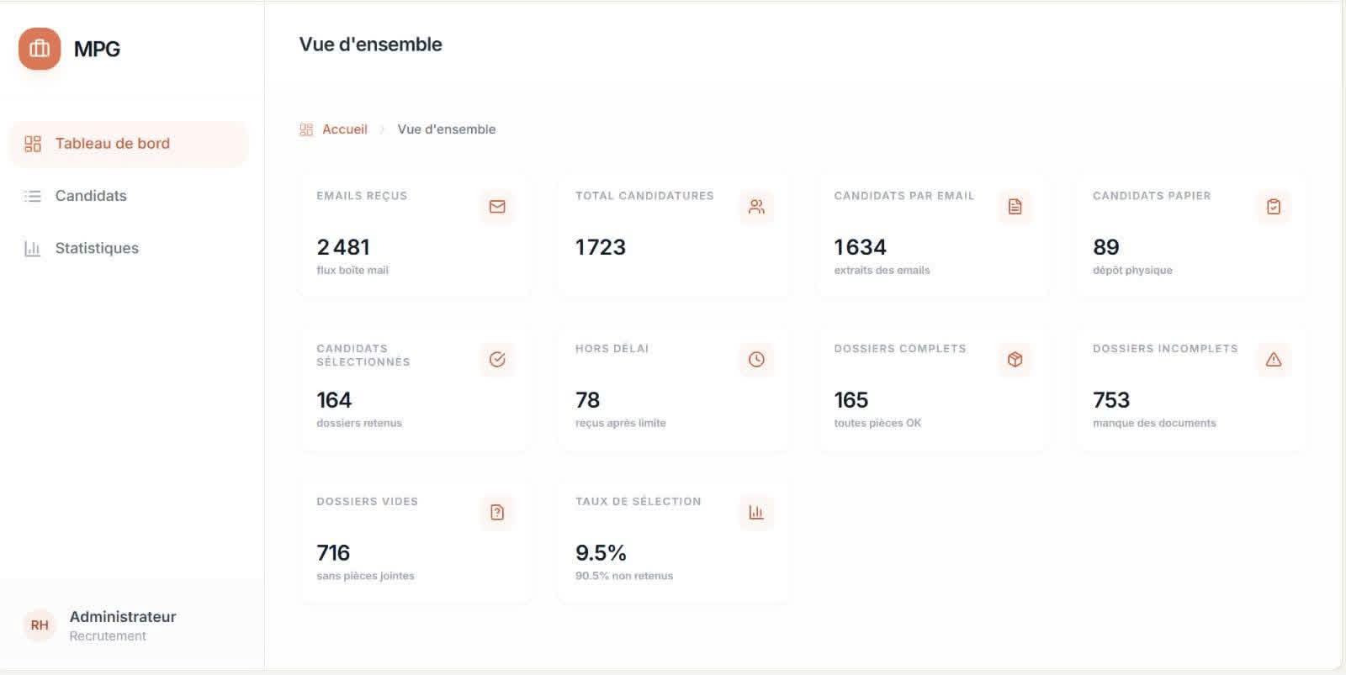The height and width of the screenshot is (675, 1346).
Task: Go to the Candidats section
Action: tap(91, 196)
